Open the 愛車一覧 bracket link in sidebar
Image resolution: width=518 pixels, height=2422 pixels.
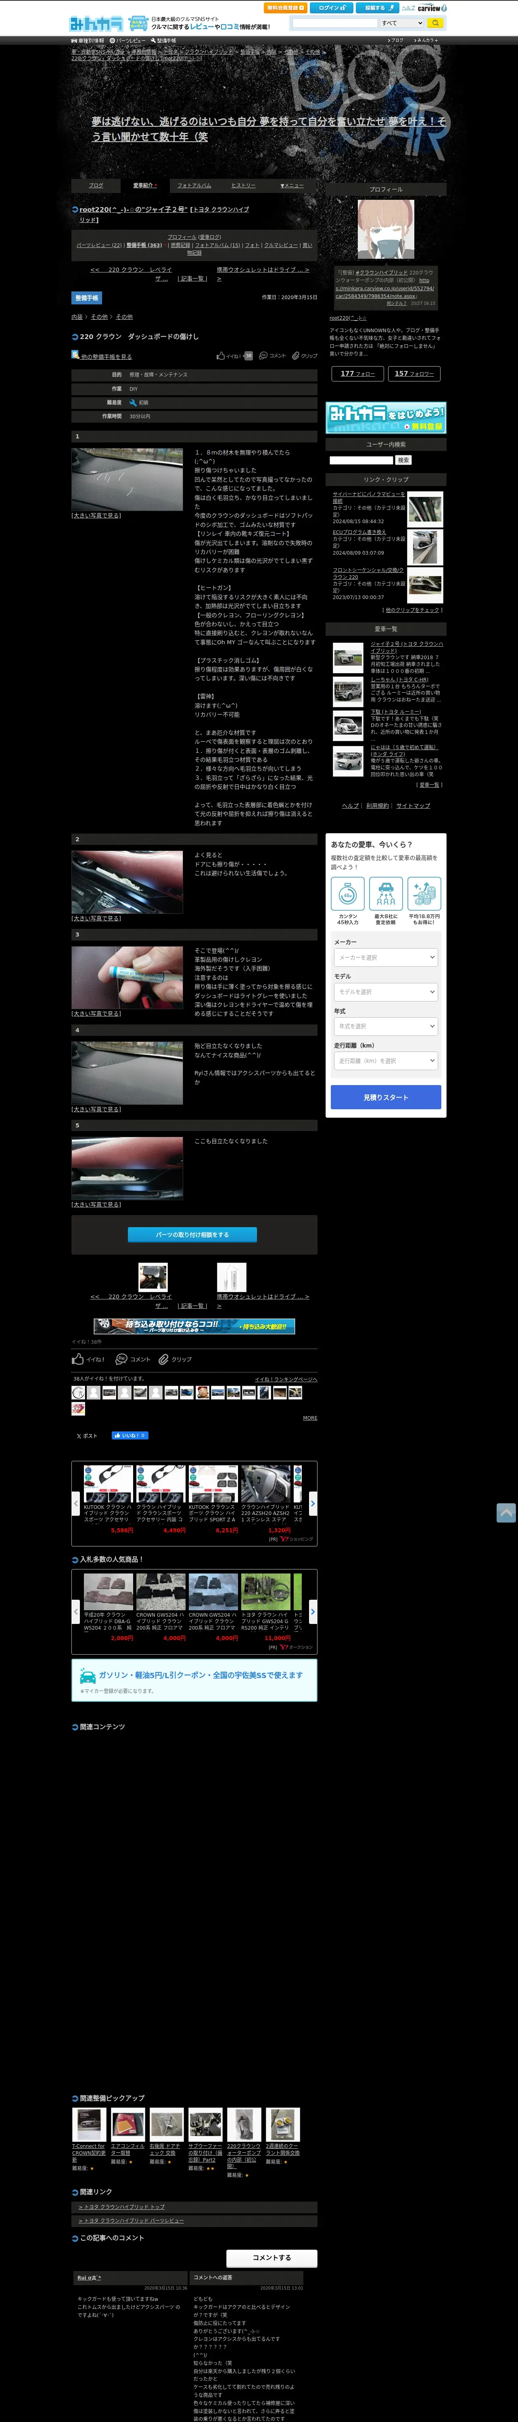(x=429, y=785)
